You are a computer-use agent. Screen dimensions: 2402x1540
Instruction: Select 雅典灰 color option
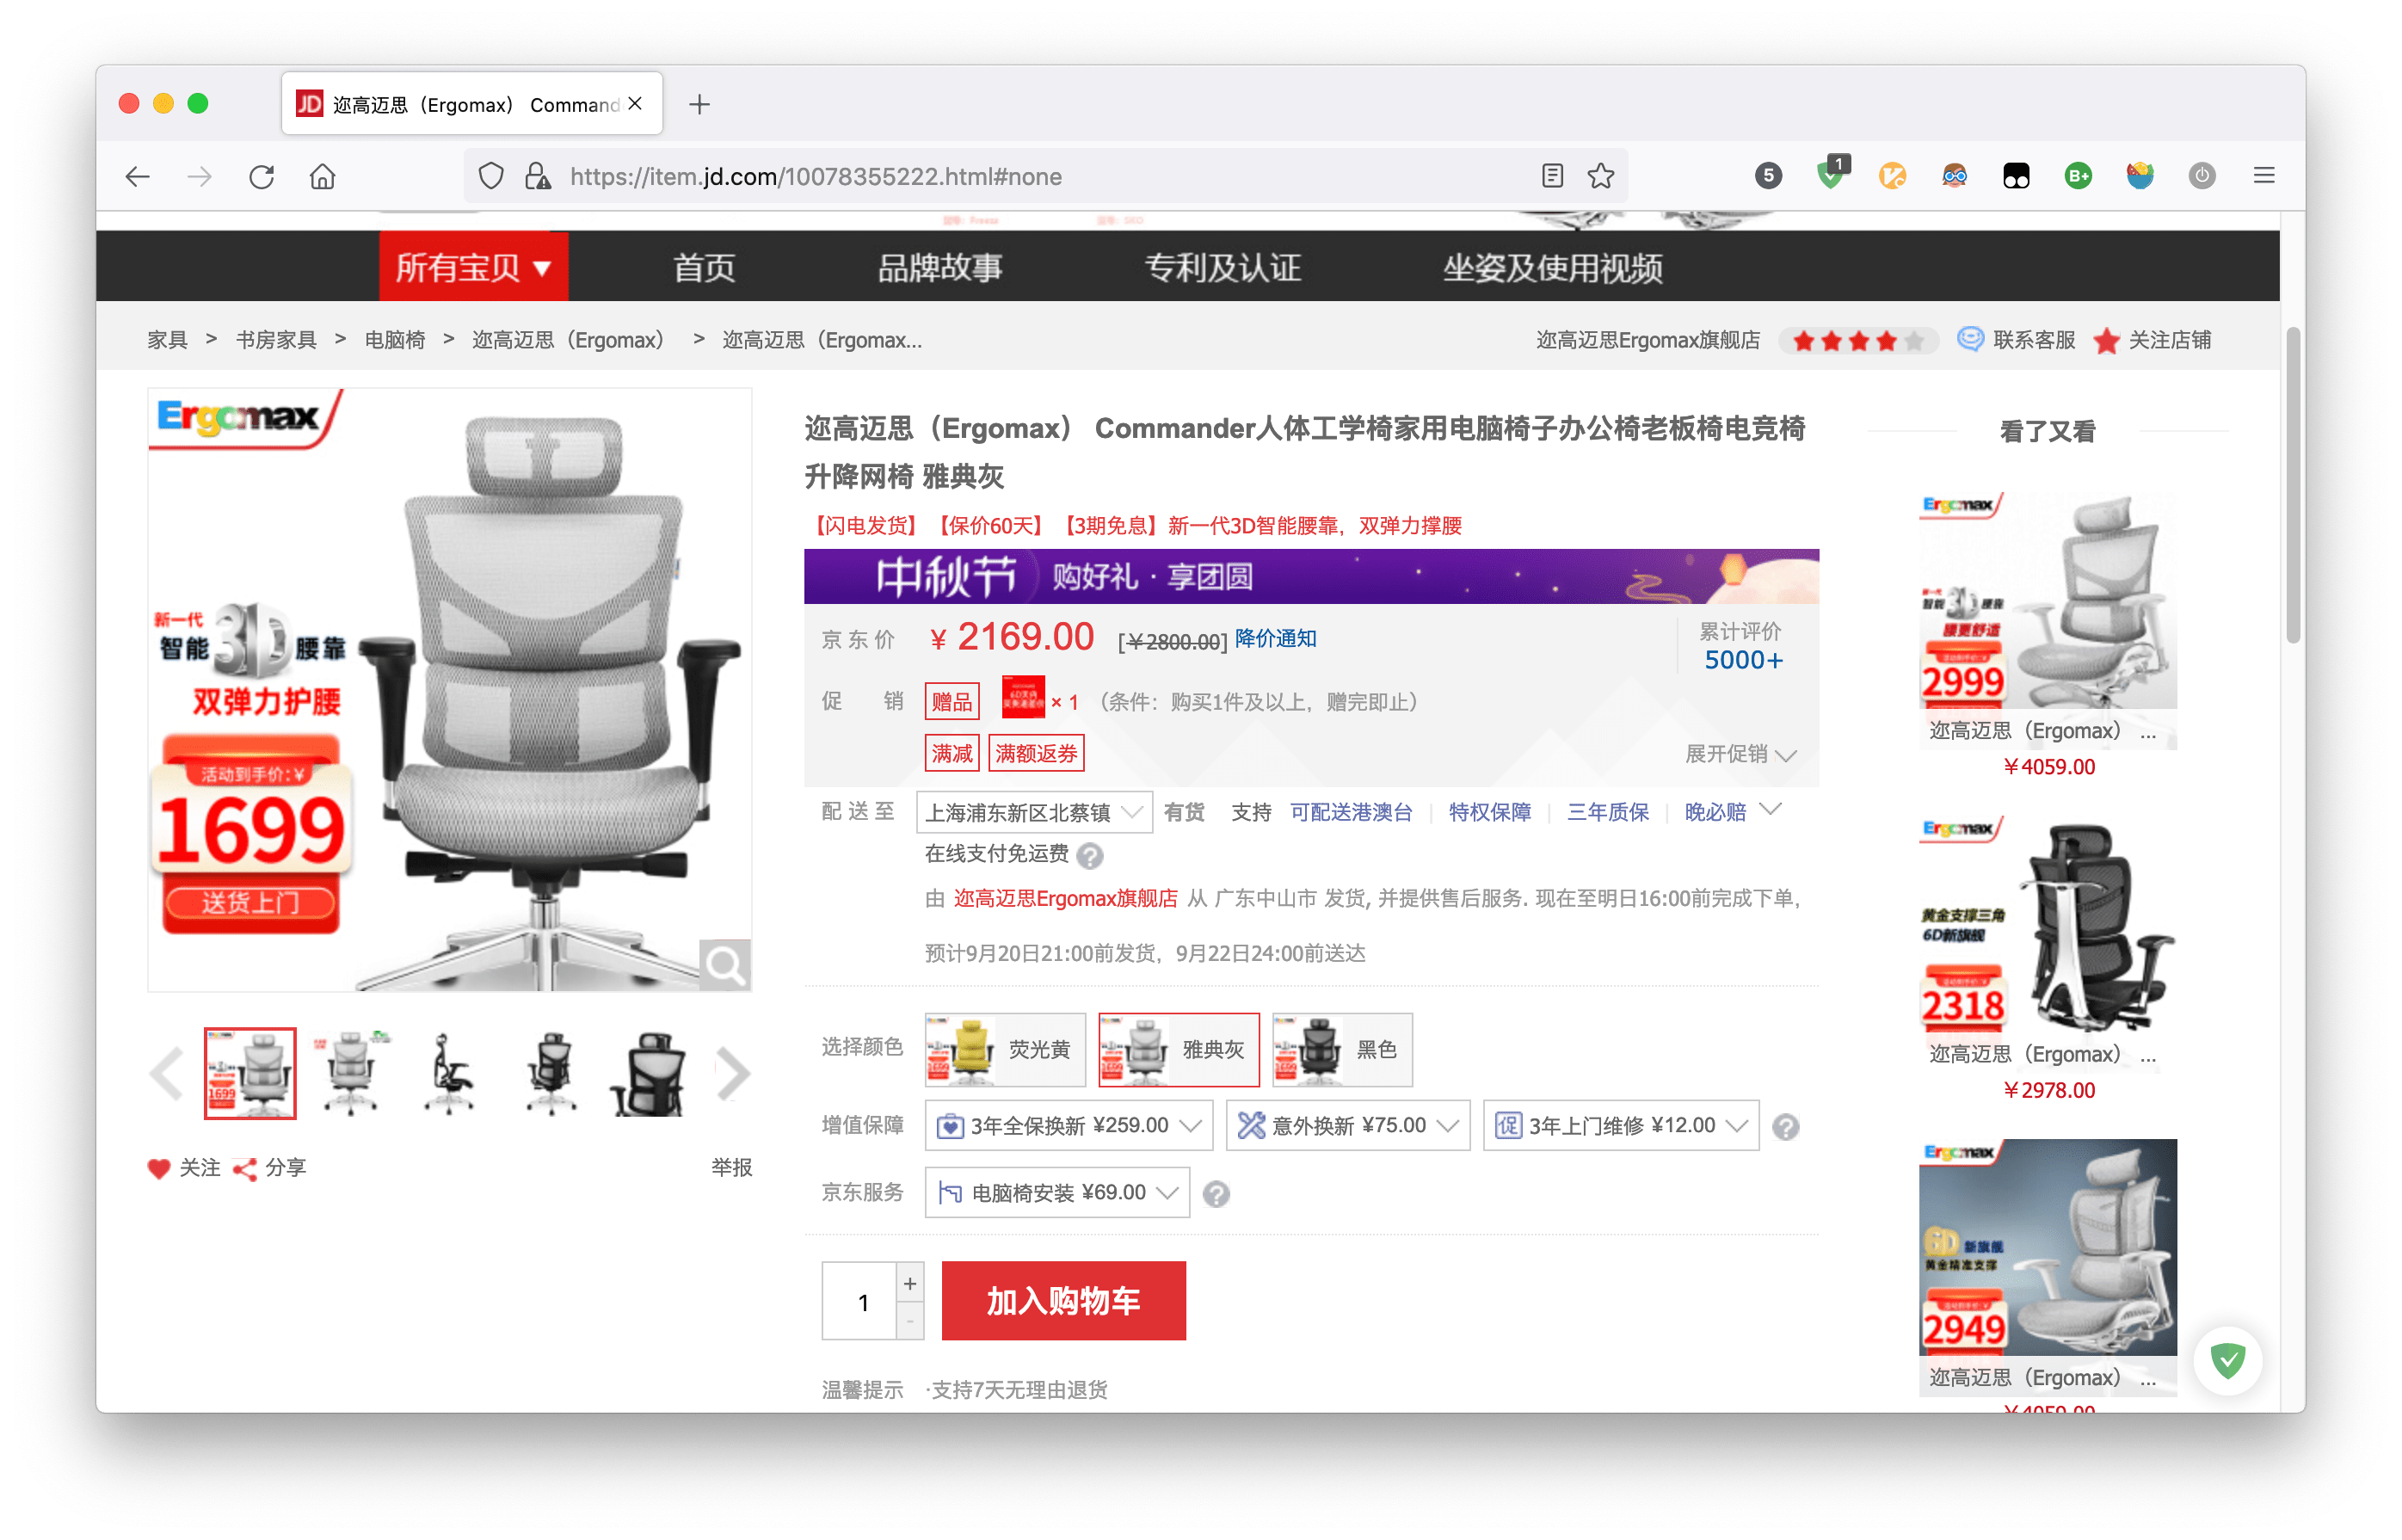pos(1179,1049)
